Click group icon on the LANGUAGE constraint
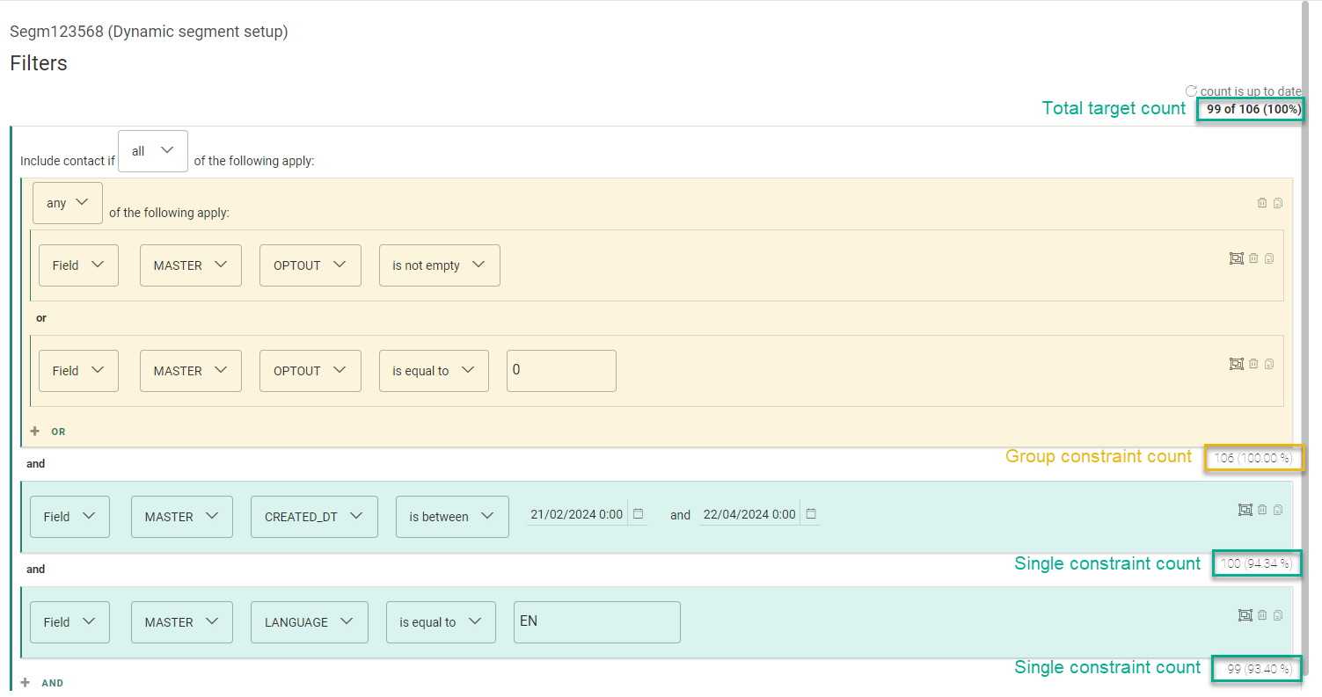 click(1245, 615)
